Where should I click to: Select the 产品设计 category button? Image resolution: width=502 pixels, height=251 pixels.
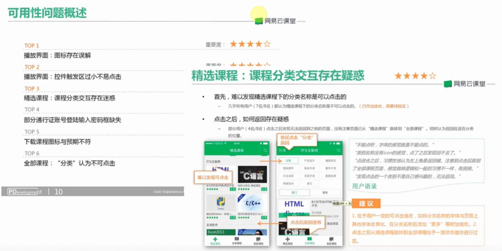click(309, 161)
